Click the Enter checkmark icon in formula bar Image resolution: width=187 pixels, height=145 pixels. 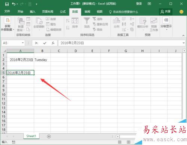click(x=45, y=43)
